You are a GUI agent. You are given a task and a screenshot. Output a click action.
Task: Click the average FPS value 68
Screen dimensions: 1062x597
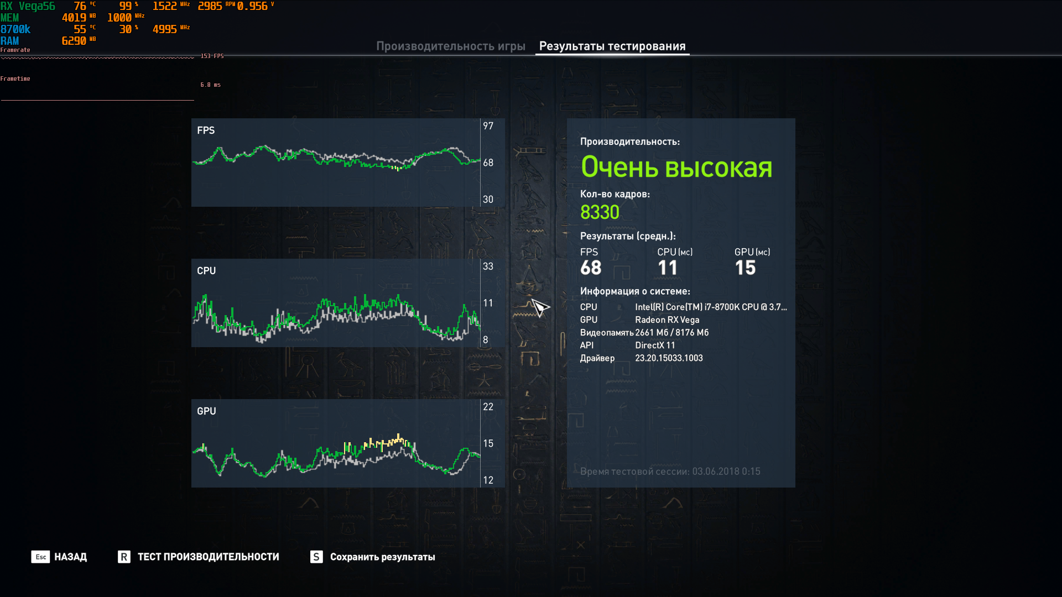[x=591, y=268]
